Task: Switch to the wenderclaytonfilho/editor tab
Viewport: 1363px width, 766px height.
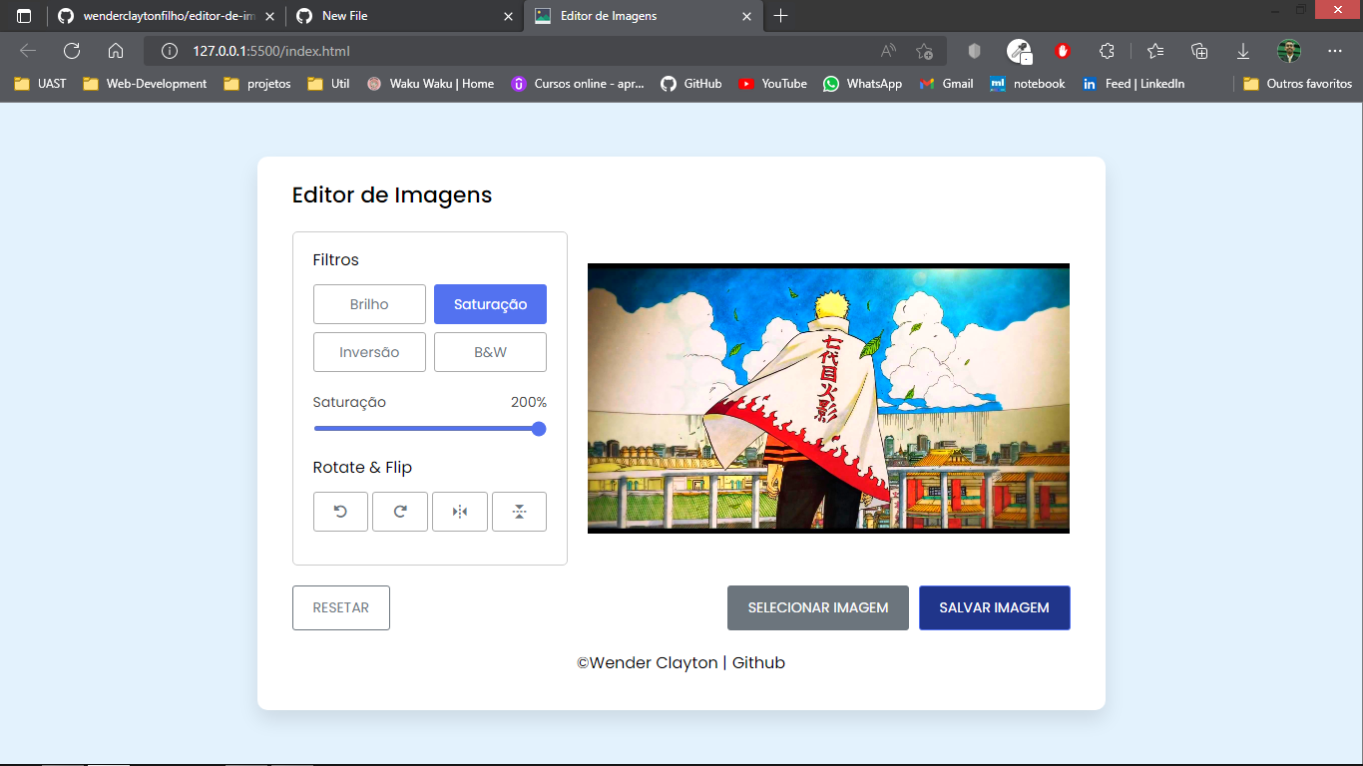Action: [160, 16]
